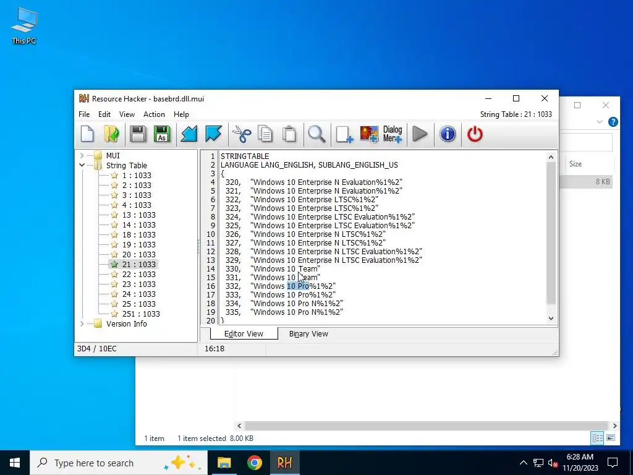
Task: Select string table 24 : 1033
Action: click(x=138, y=294)
